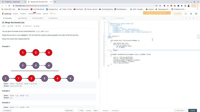
Task: Open the Problems list button at bottom
Action: coord(7,111)
